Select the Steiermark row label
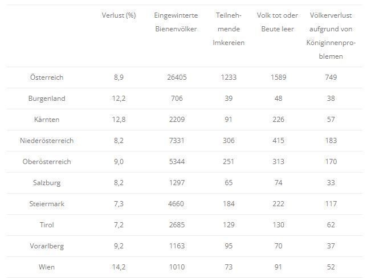371x278 pixels. (x=47, y=204)
